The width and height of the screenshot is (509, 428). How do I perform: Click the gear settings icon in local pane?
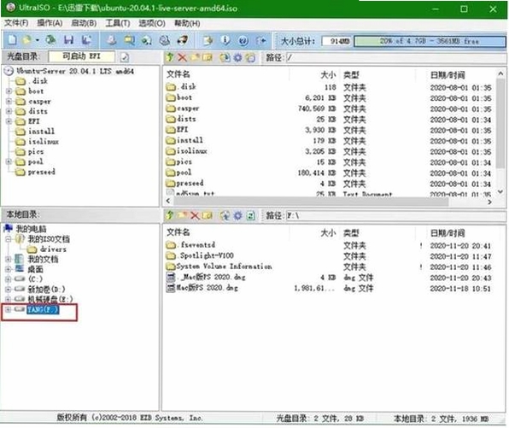point(237,215)
